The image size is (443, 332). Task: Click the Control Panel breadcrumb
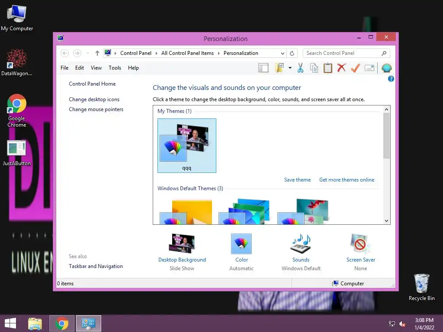(x=136, y=53)
